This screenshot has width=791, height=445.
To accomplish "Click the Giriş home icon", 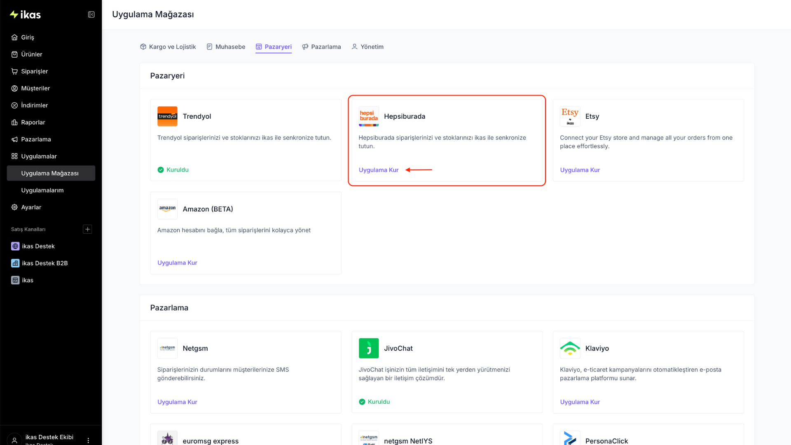I will pos(14,37).
